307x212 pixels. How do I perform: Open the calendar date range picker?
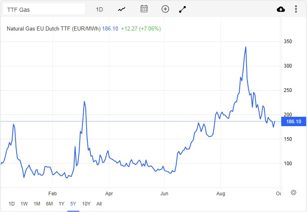tap(144, 9)
